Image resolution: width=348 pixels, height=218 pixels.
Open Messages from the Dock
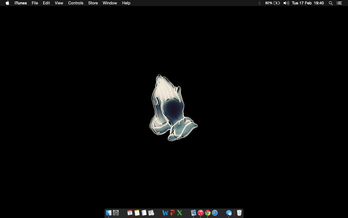(229, 213)
